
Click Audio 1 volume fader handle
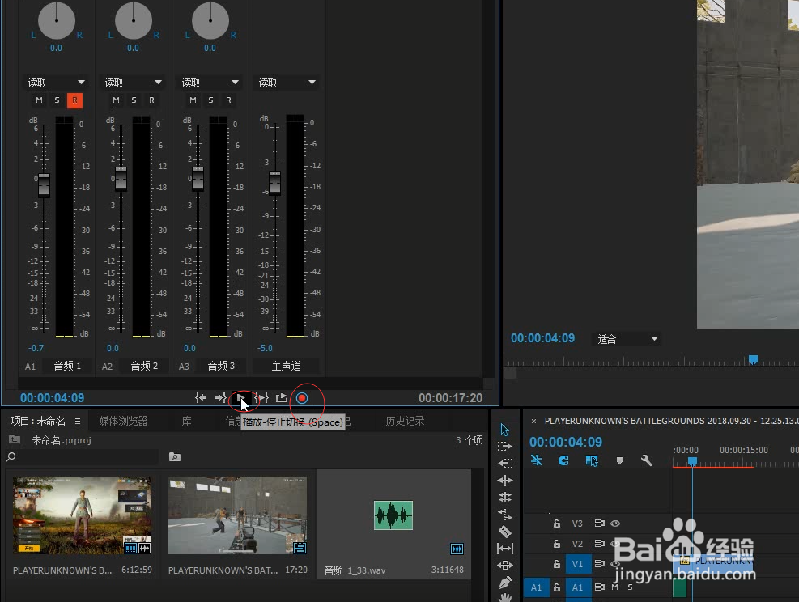[45, 184]
